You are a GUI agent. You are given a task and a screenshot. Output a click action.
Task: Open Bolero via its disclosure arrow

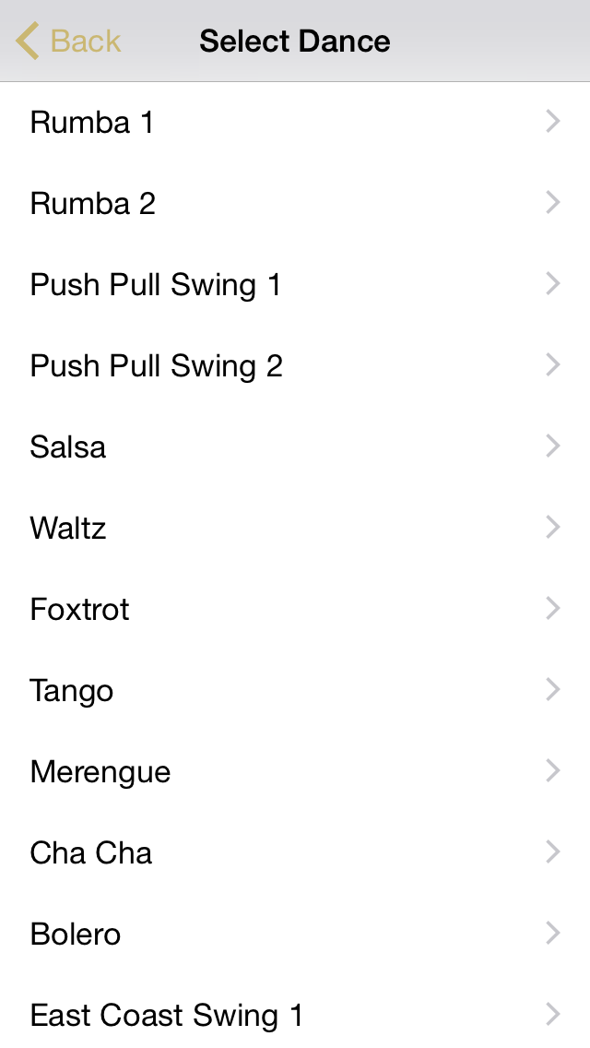point(552,933)
